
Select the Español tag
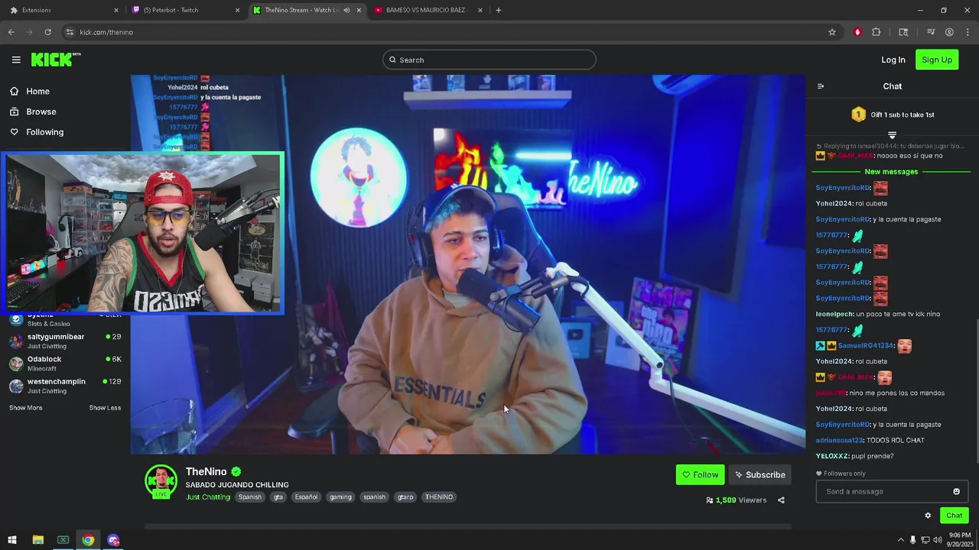tap(306, 497)
